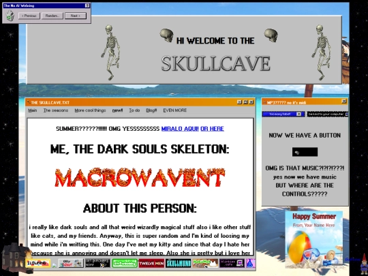368x276 pixels.
Task: Click the purple cafe badge with computer
Action: pyautogui.click(x=232, y=263)
